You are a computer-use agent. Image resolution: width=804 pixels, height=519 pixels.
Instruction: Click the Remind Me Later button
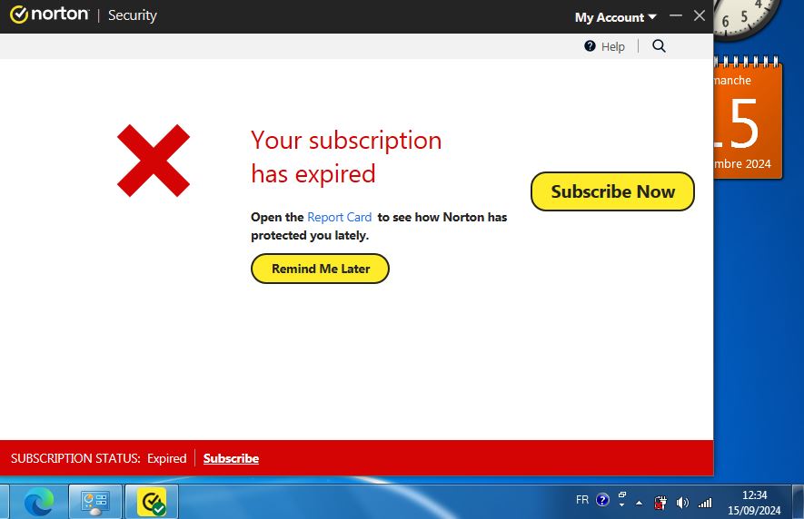coord(320,269)
